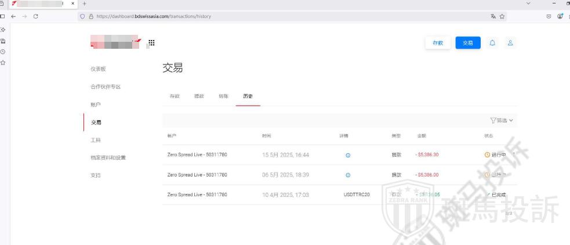Bookmark this page with the star icon

(501, 16)
